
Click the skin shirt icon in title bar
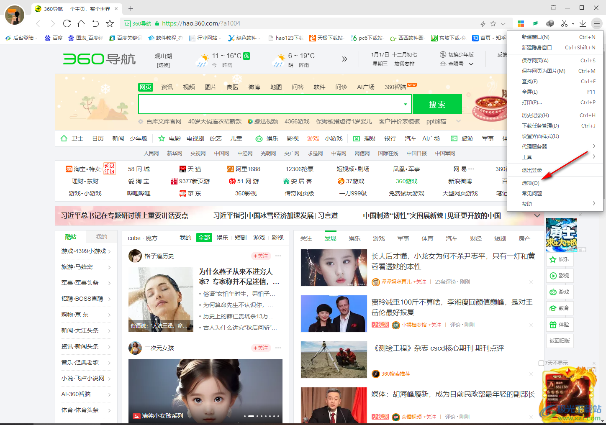553,8
